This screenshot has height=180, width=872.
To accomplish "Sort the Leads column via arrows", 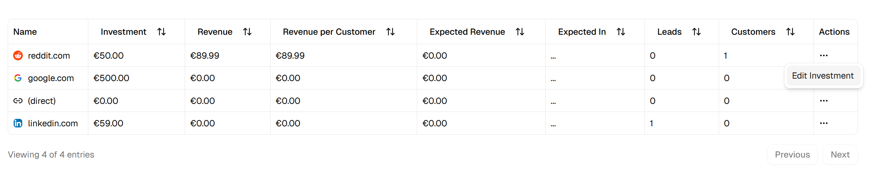I will (696, 32).
